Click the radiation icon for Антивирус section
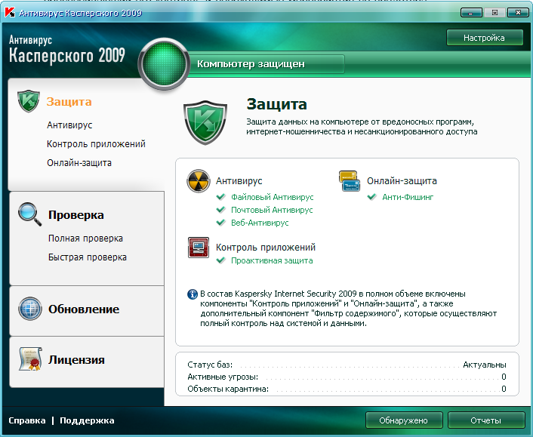533x437 pixels. (198, 181)
